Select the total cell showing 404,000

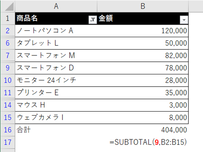143,130
